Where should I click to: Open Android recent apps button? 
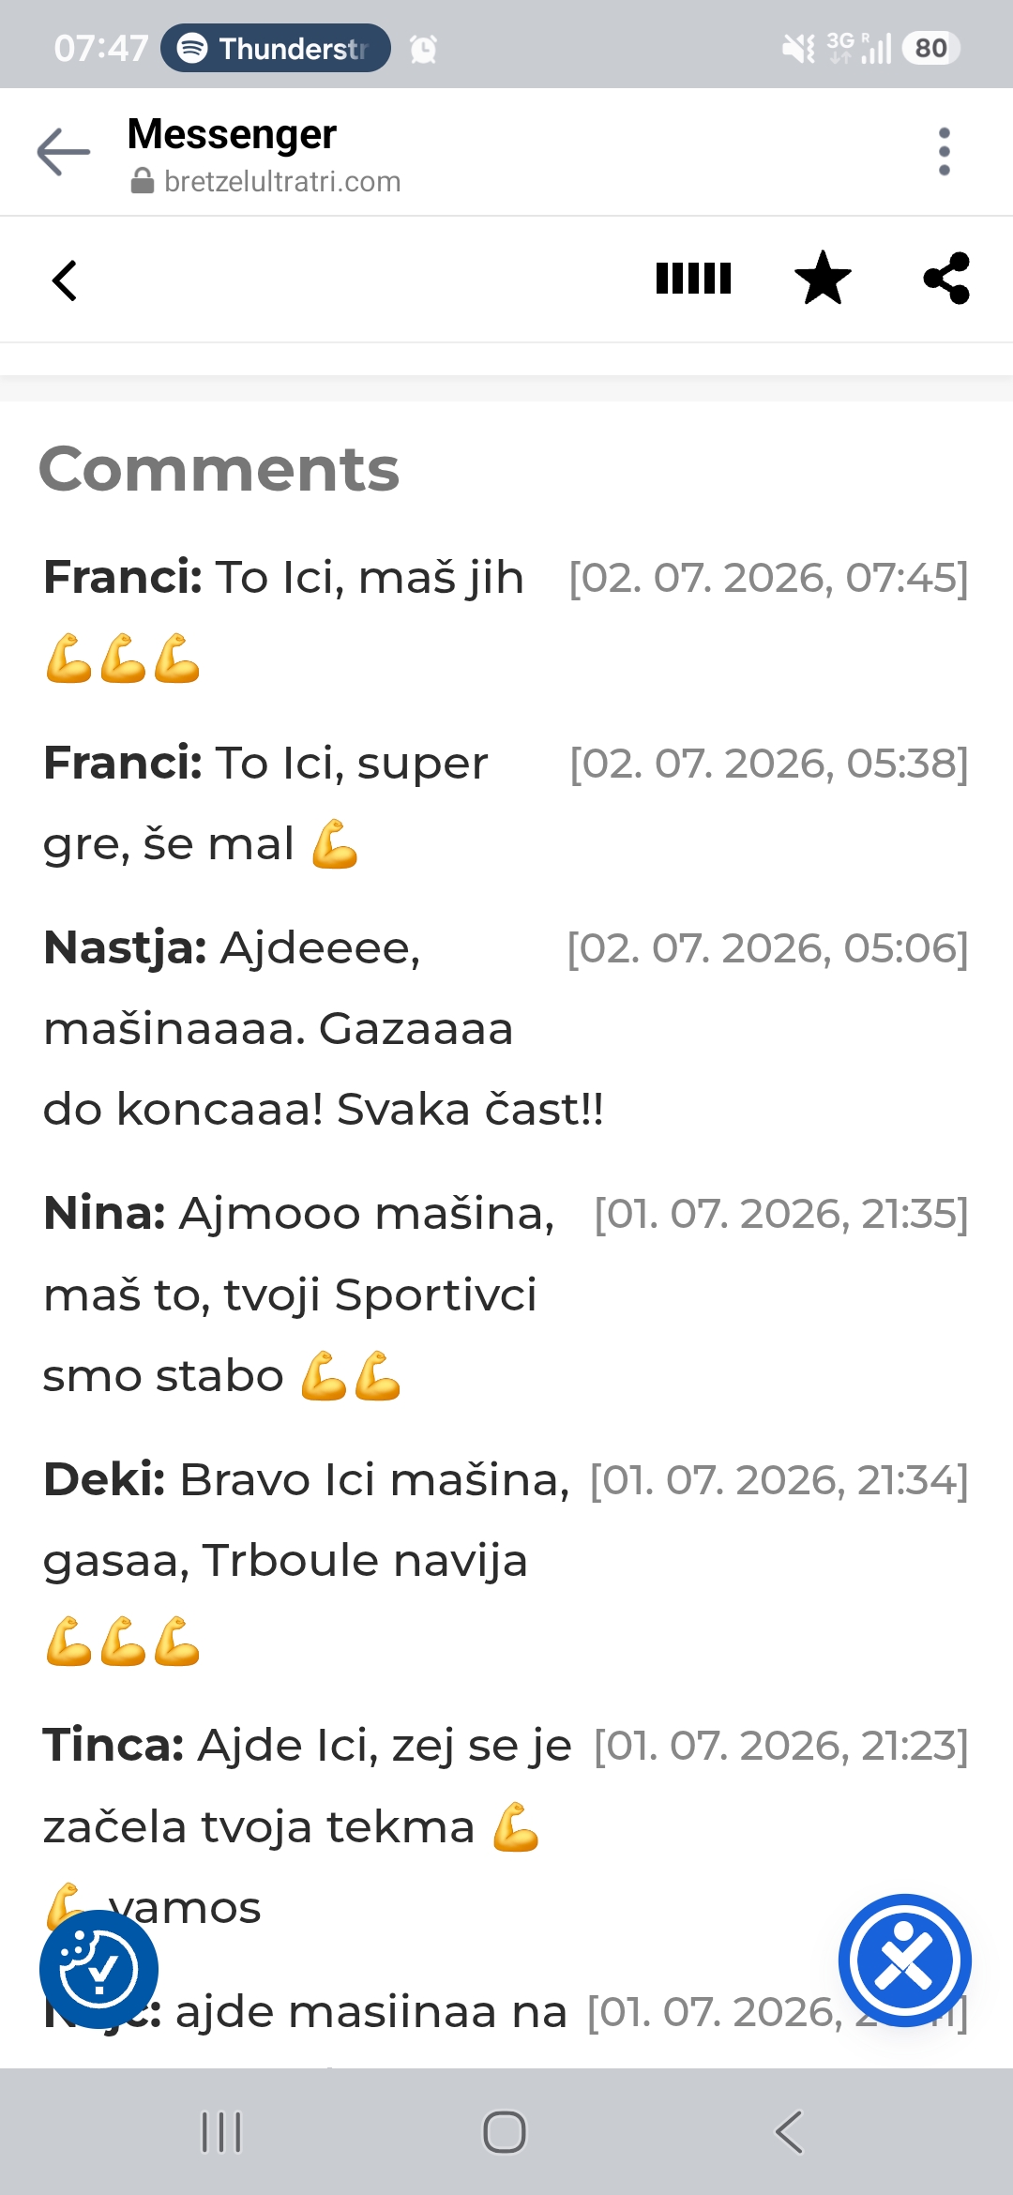[x=222, y=2132]
